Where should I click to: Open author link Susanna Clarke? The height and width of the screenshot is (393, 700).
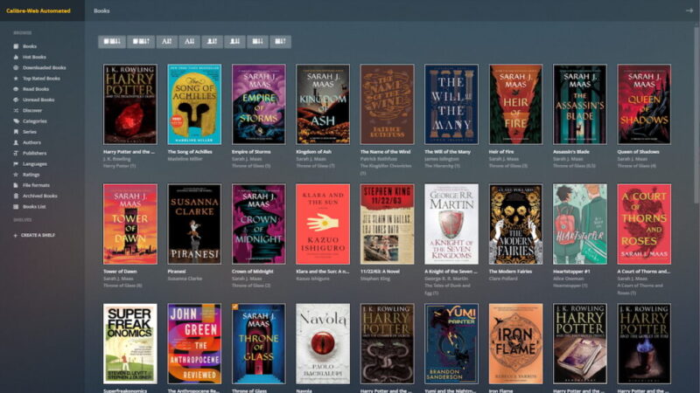[x=185, y=279]
